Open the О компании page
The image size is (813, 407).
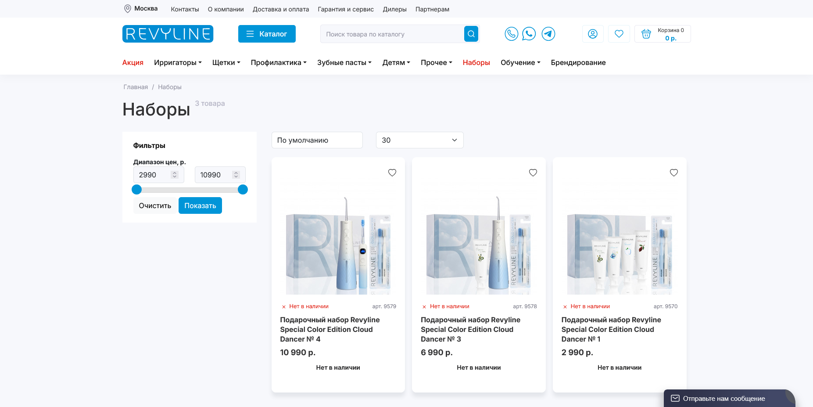coord(226,9)
